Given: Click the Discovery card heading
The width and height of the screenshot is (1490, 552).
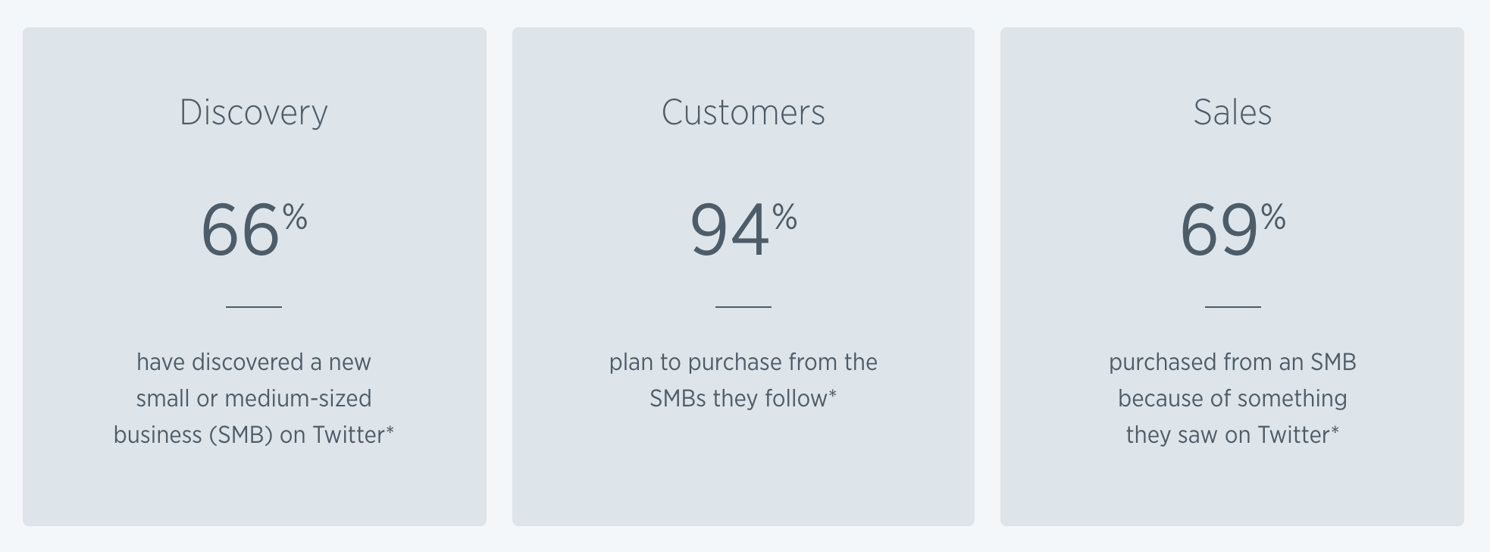Looking at the screenshot, I should coord(254,113).
